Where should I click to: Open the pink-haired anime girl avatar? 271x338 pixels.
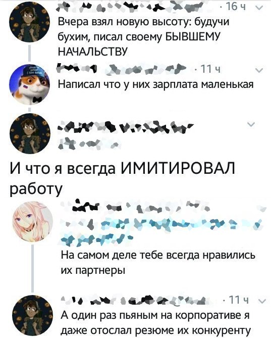32,221
